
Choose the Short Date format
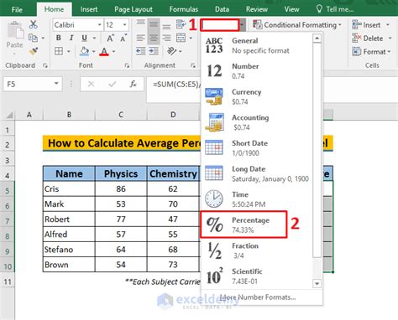pyautogui.click(x=257, y=148)
